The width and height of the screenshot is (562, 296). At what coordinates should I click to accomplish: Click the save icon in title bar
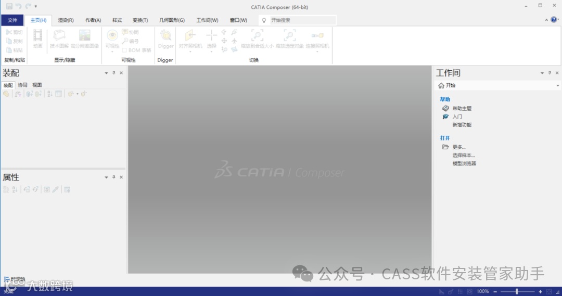click(9, 6)
